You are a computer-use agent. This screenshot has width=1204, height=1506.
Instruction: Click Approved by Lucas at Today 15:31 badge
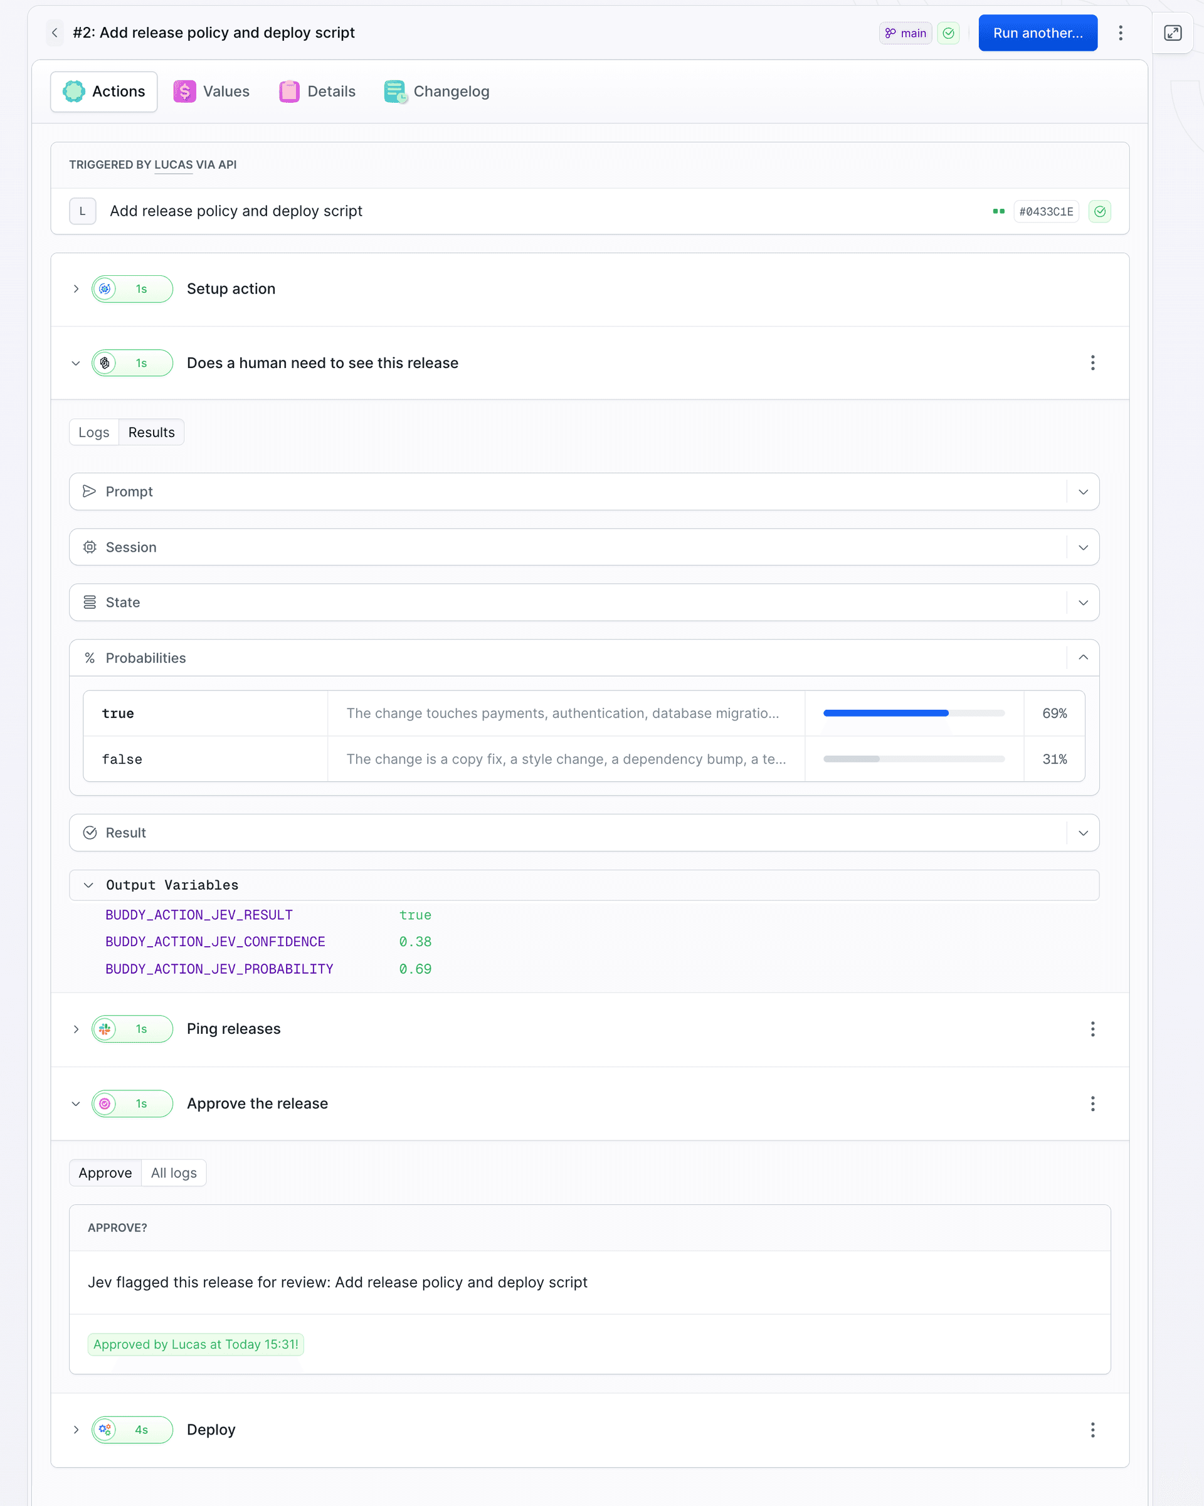coord(196,1344)
